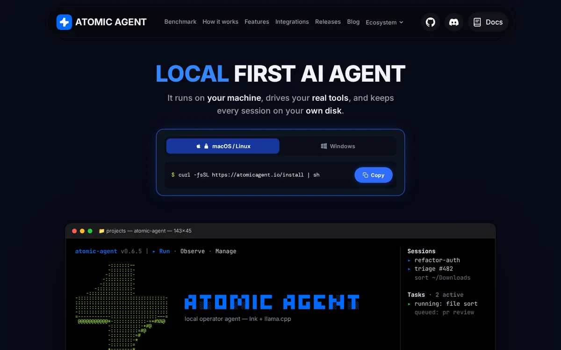View the Releases page

[x=328, y=22]
